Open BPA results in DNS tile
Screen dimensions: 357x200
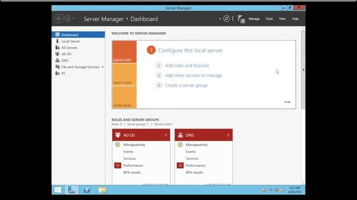tap(194, 173)
